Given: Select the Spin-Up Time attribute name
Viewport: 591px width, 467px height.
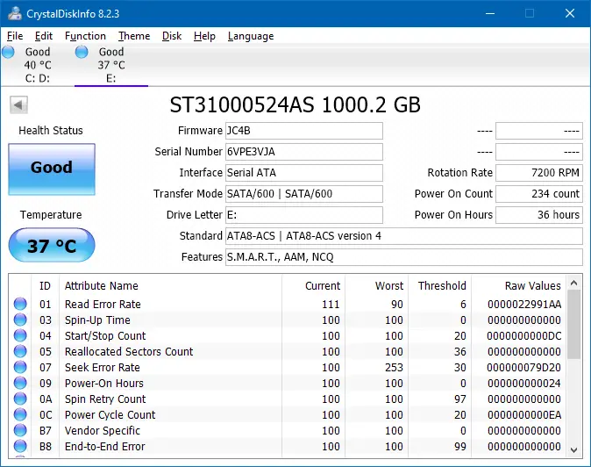Looking at the screenshot, I should (x=97, y=320).
